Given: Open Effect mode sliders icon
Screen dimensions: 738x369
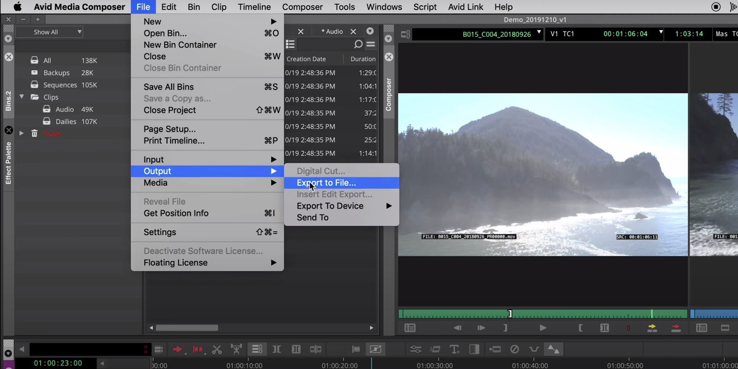Looking at the screenshot, I should coord(416,350).
